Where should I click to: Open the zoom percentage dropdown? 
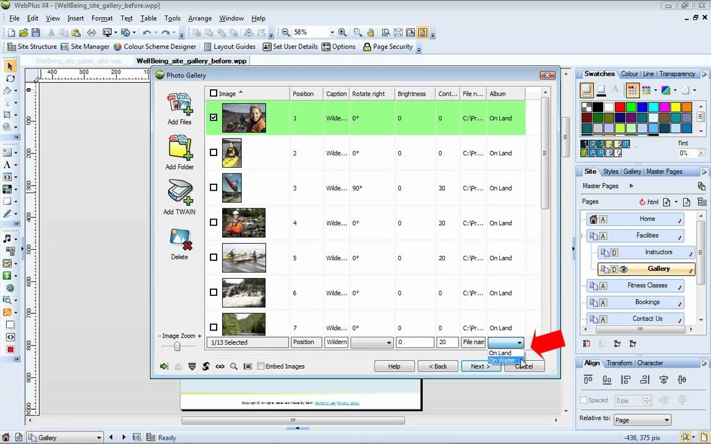point(332,33)
